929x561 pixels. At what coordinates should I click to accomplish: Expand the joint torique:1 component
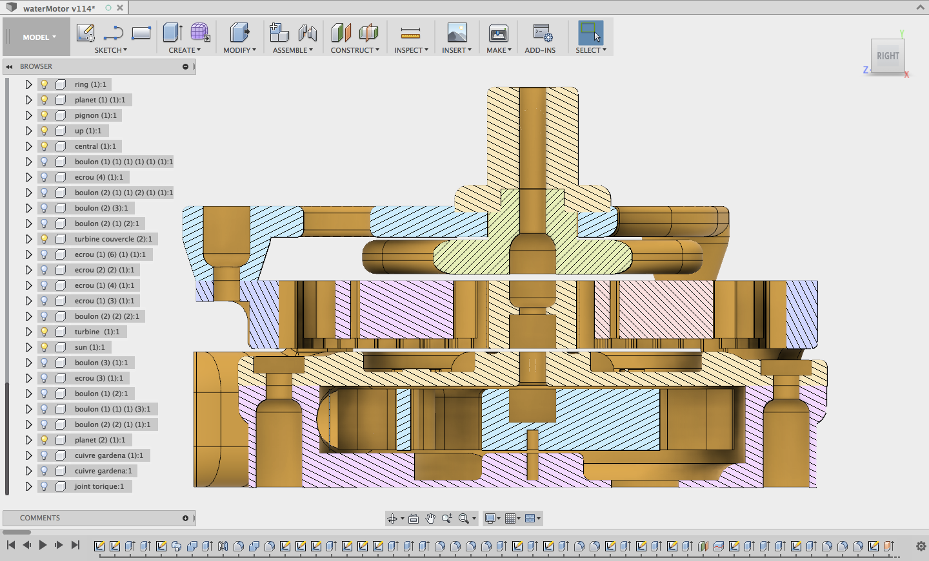(x=28, y=486)
